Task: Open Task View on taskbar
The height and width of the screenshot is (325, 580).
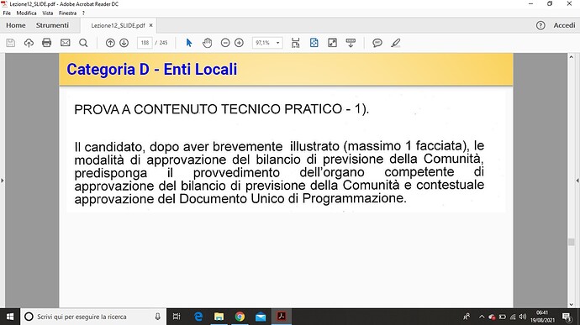Action: (x=177, y=317)
